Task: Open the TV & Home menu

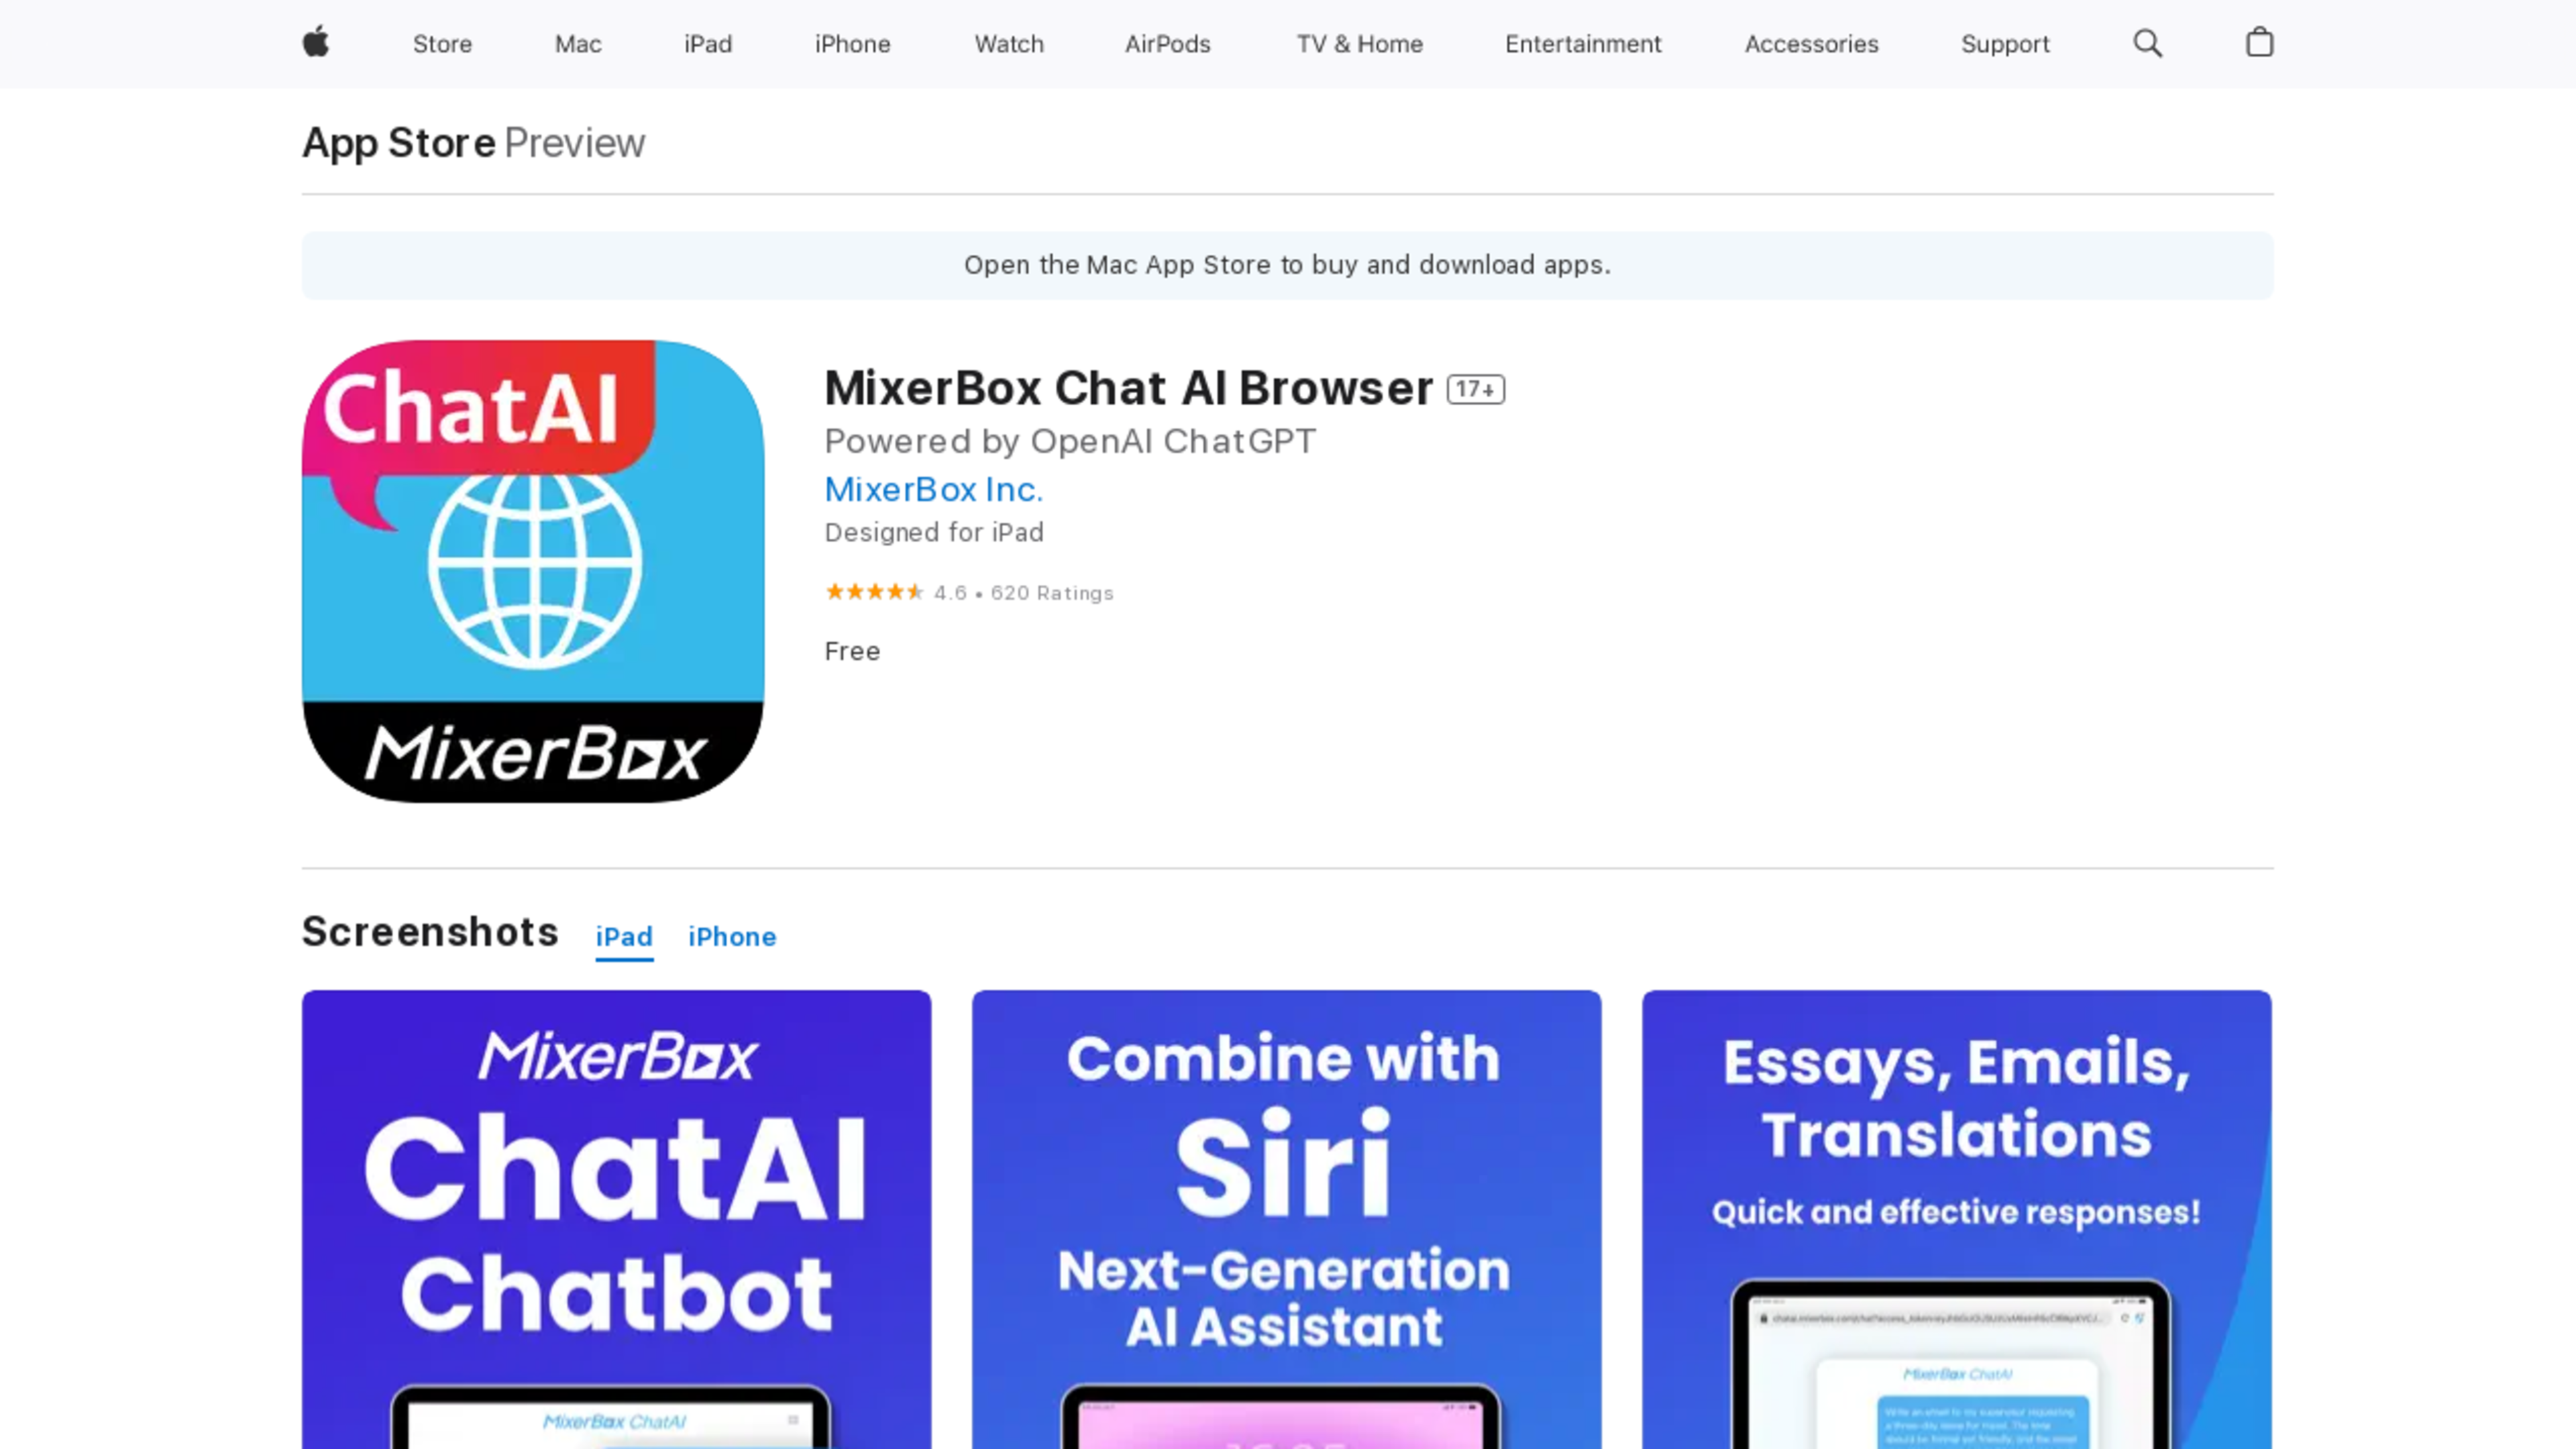Action: click(1359, 44)
